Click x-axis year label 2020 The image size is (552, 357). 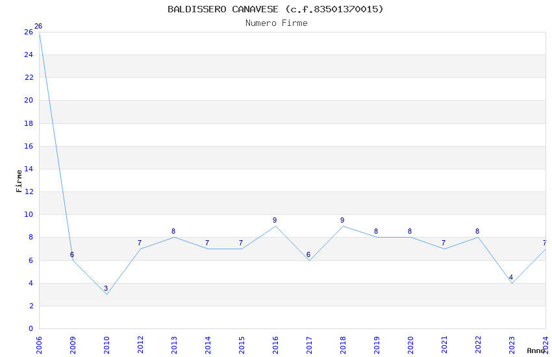[410, 345]
